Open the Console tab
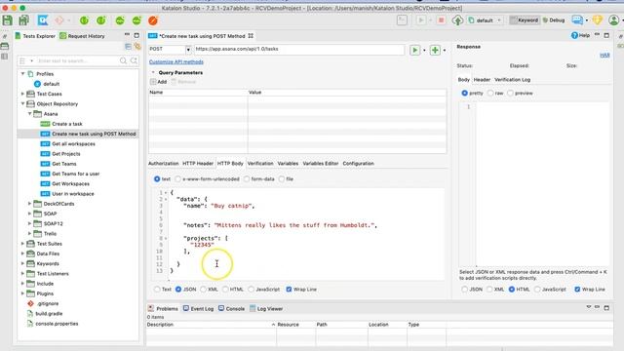 point(232,309)
